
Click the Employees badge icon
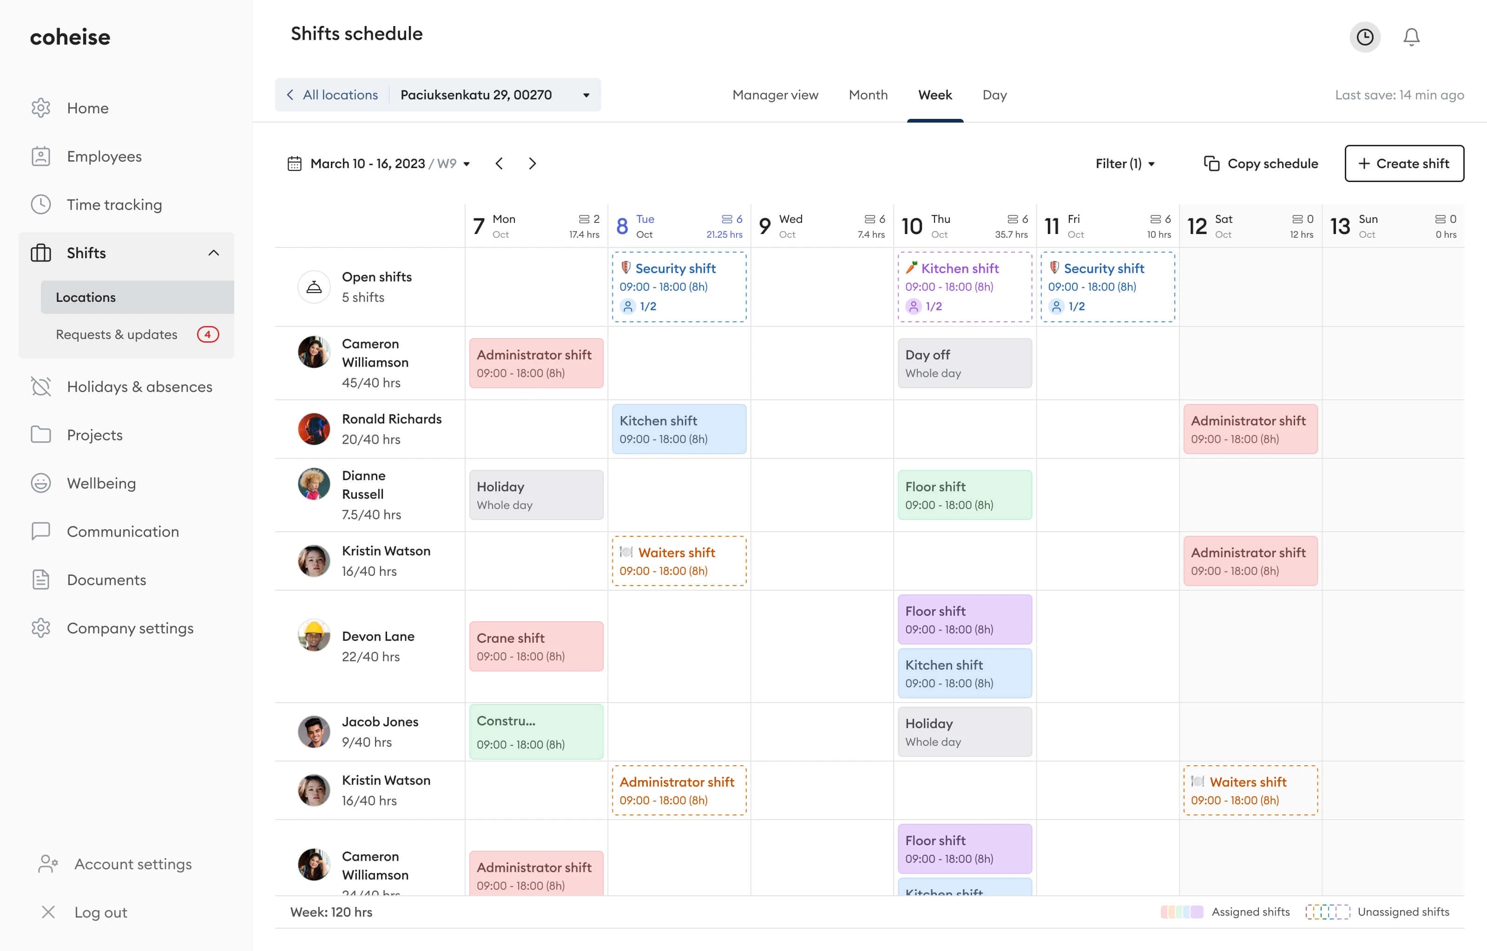pos(41,156)
